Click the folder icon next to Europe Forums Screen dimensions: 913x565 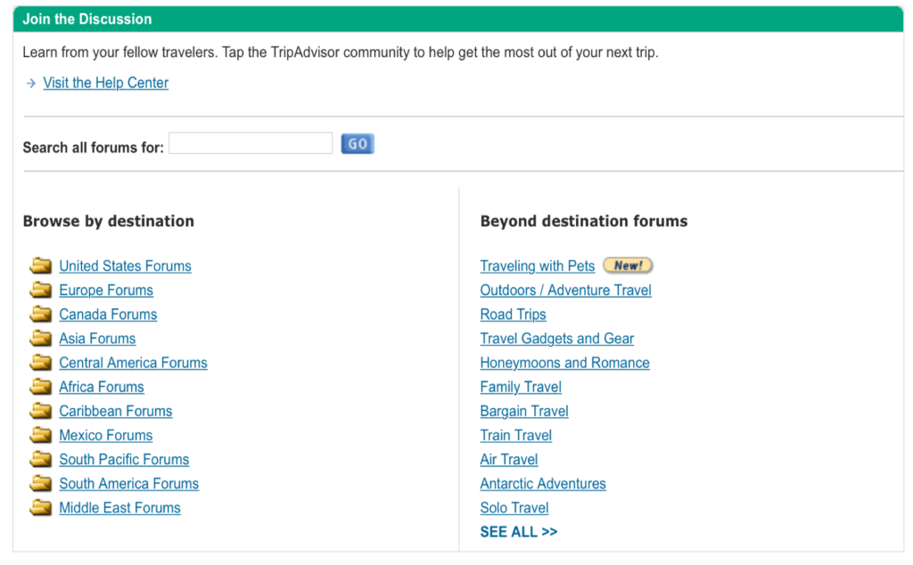pos(41,290)
